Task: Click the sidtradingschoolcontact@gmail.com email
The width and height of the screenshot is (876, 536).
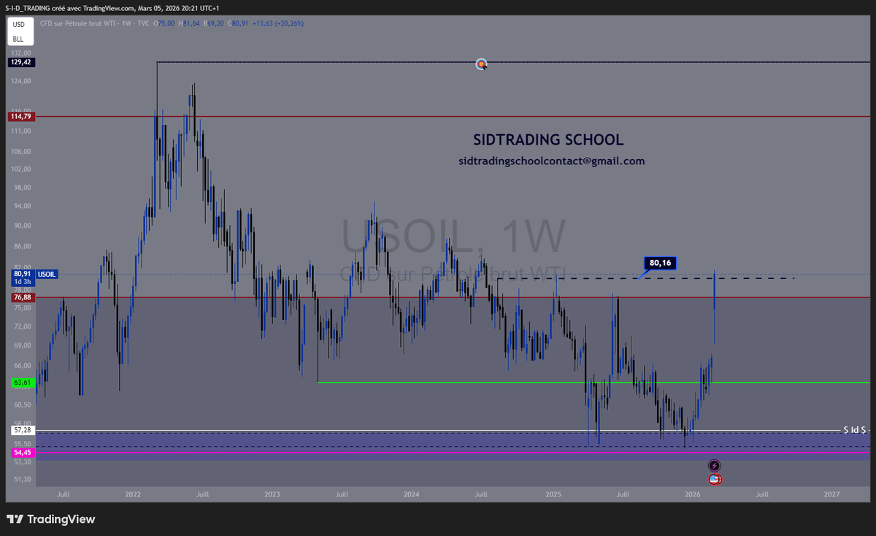Action: [x=551, y=161]
